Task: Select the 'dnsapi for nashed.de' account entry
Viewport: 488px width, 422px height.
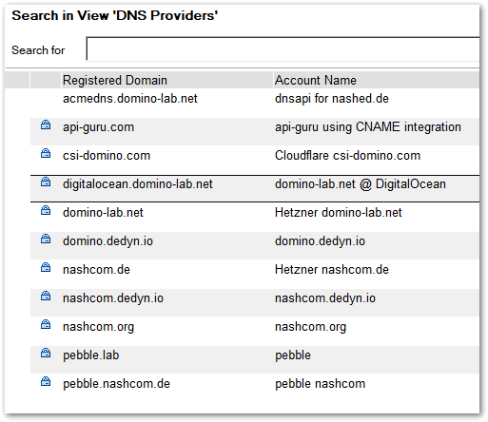Action: tap(332, 99)
